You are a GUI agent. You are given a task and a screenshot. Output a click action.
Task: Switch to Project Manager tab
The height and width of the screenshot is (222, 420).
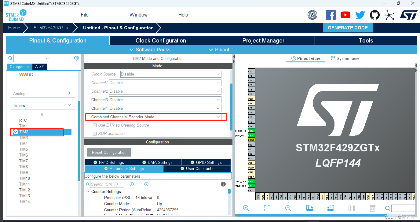click(263, 40)
